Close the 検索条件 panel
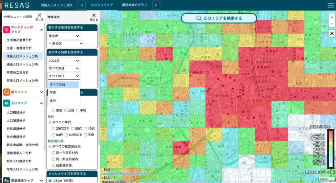 coord(94,17)
